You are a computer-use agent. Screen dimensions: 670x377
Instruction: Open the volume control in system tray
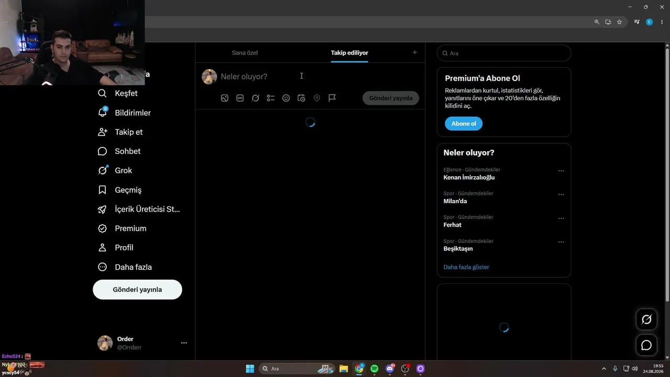635,369
